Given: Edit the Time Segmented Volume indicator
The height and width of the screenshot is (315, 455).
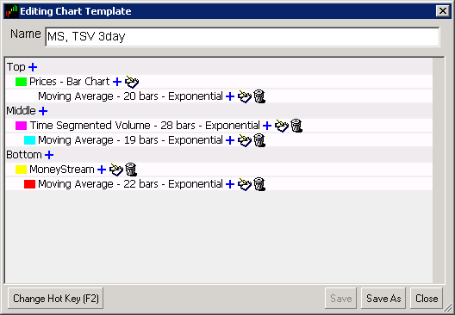Looking at the screenshot, I should 282,126.
